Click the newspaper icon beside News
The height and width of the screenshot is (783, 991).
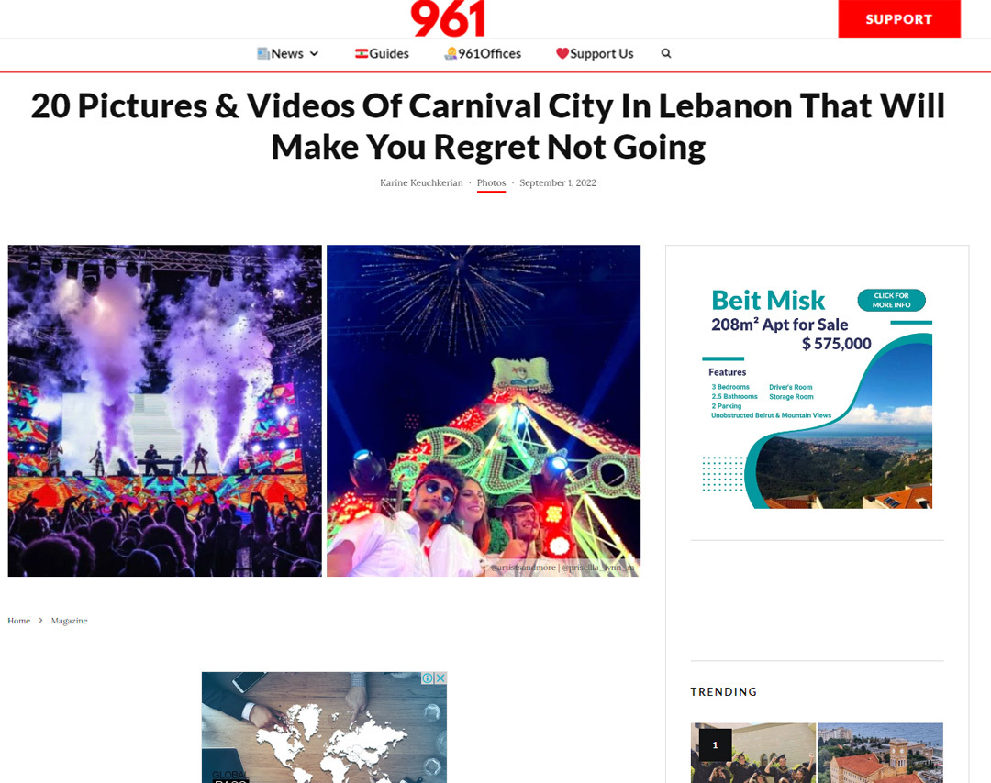point(263,54)
